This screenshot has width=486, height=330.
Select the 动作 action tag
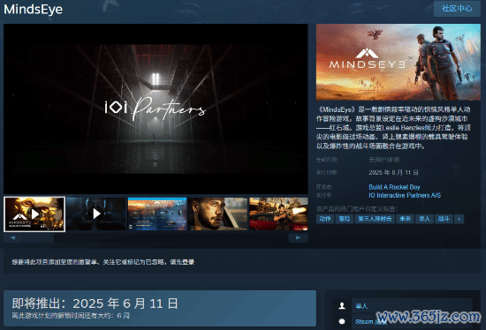pos(325,219)
